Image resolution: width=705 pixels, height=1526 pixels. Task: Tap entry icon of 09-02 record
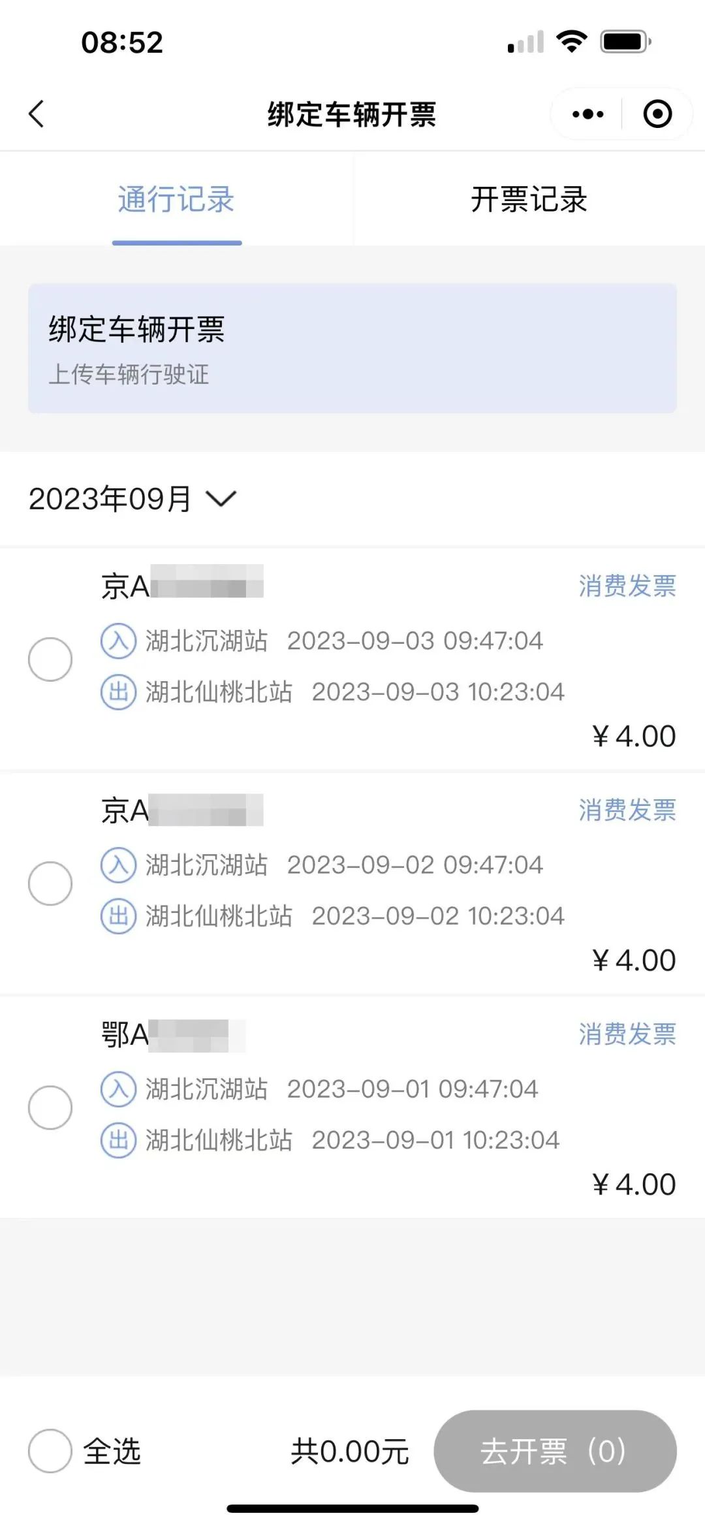[x=118, y=865]
